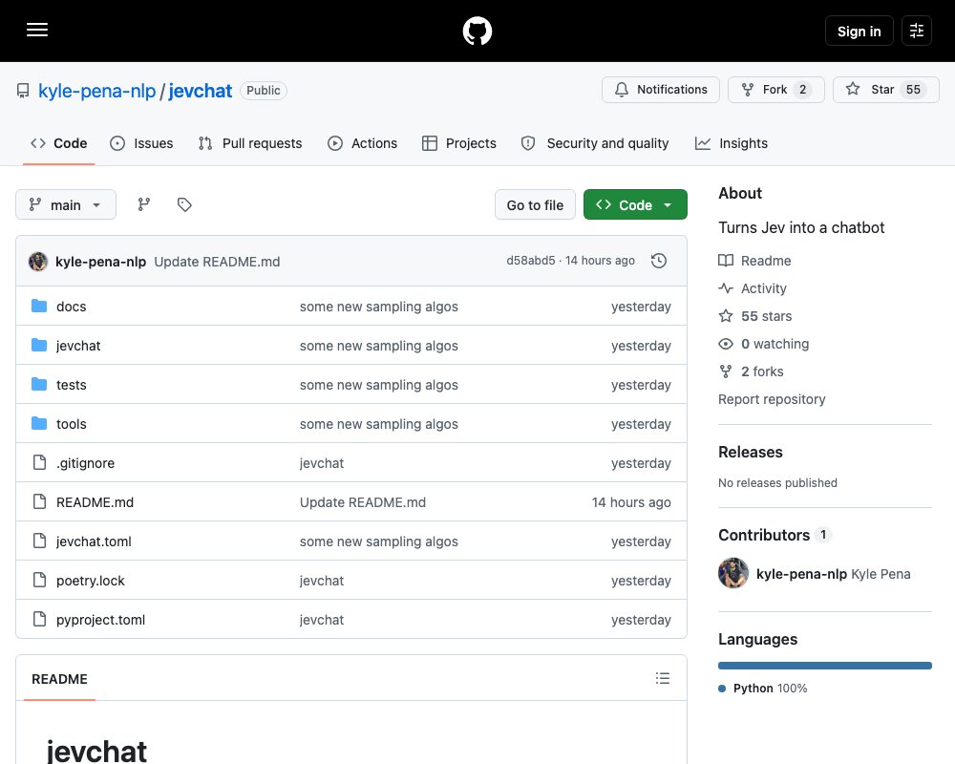Open commit d58abd5 hash link

pos(530,261)
